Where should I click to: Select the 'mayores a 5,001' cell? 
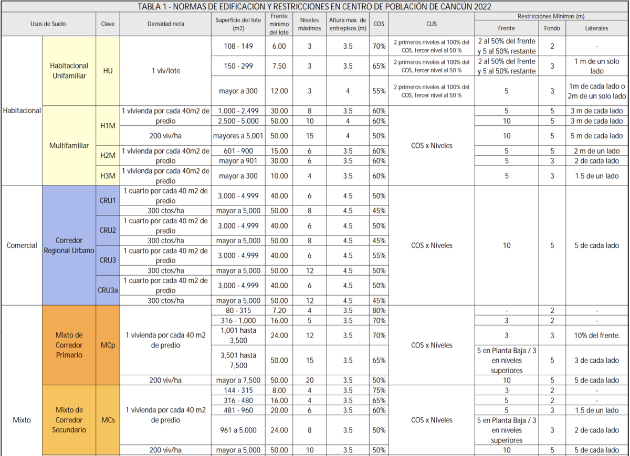tap(238, 136)
